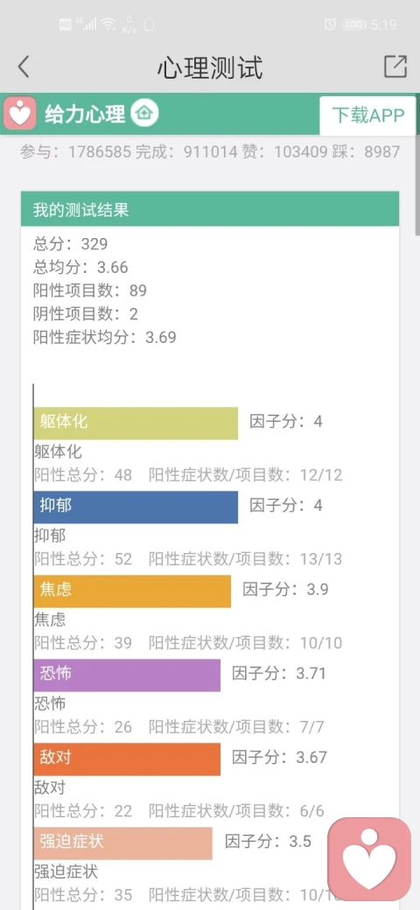Click the yellow-green 躯体化 bar
Viewport: 420px width, 910px height.
point(136,423)
